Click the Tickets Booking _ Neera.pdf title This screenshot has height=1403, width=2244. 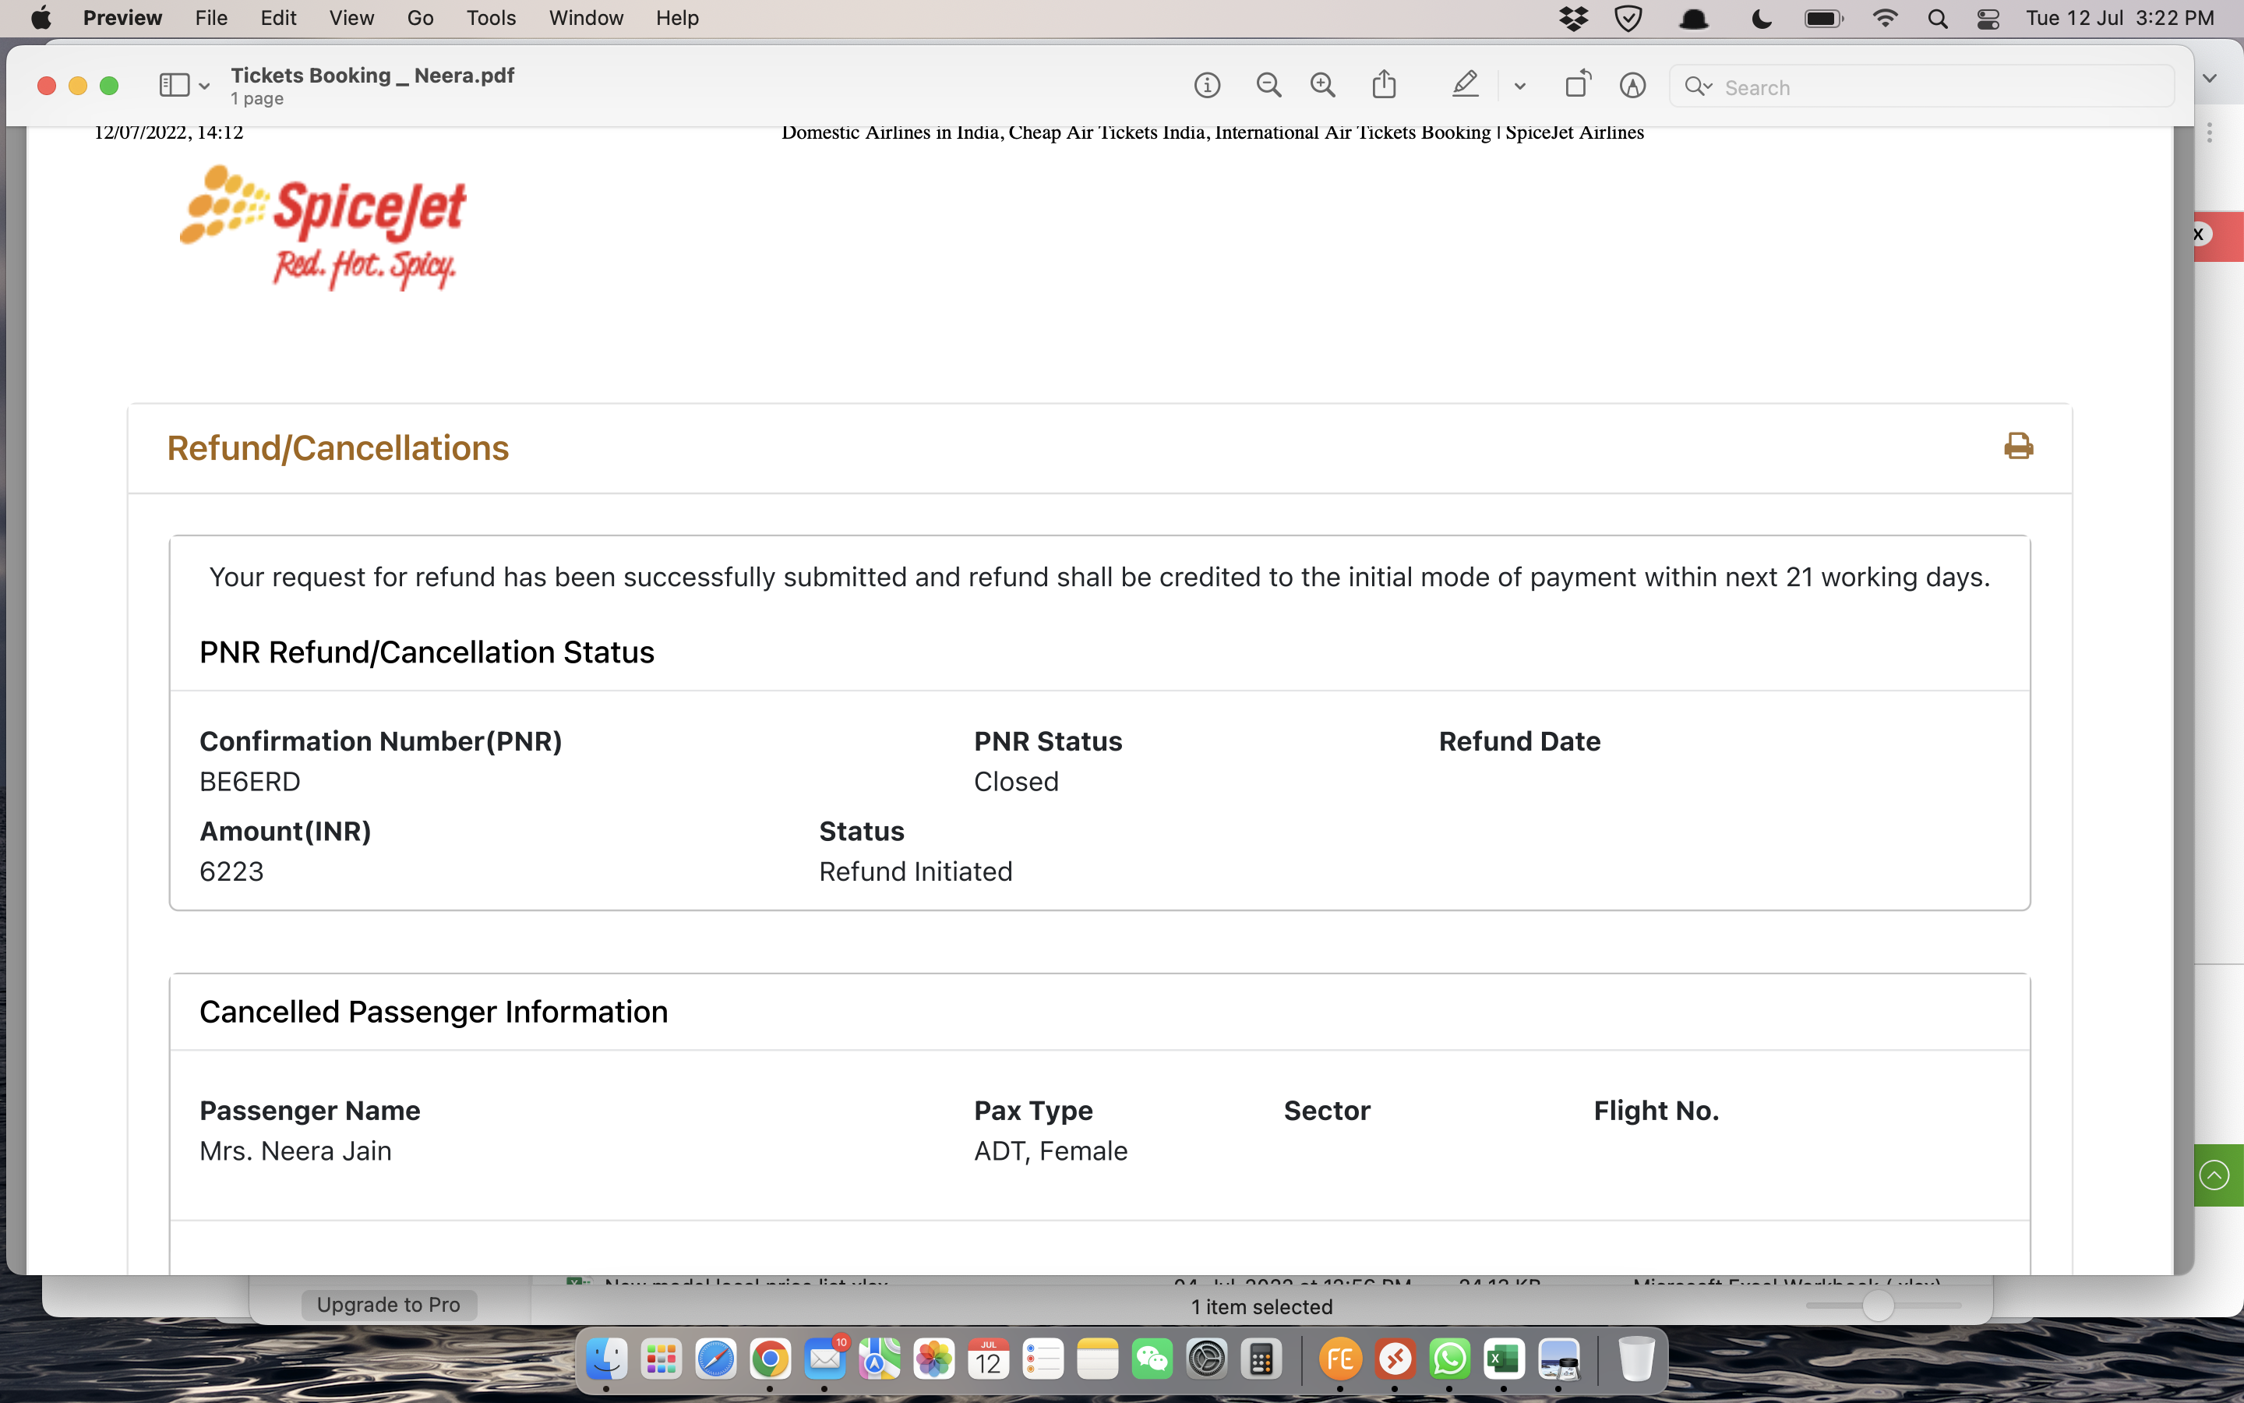[x=372, y=75]
